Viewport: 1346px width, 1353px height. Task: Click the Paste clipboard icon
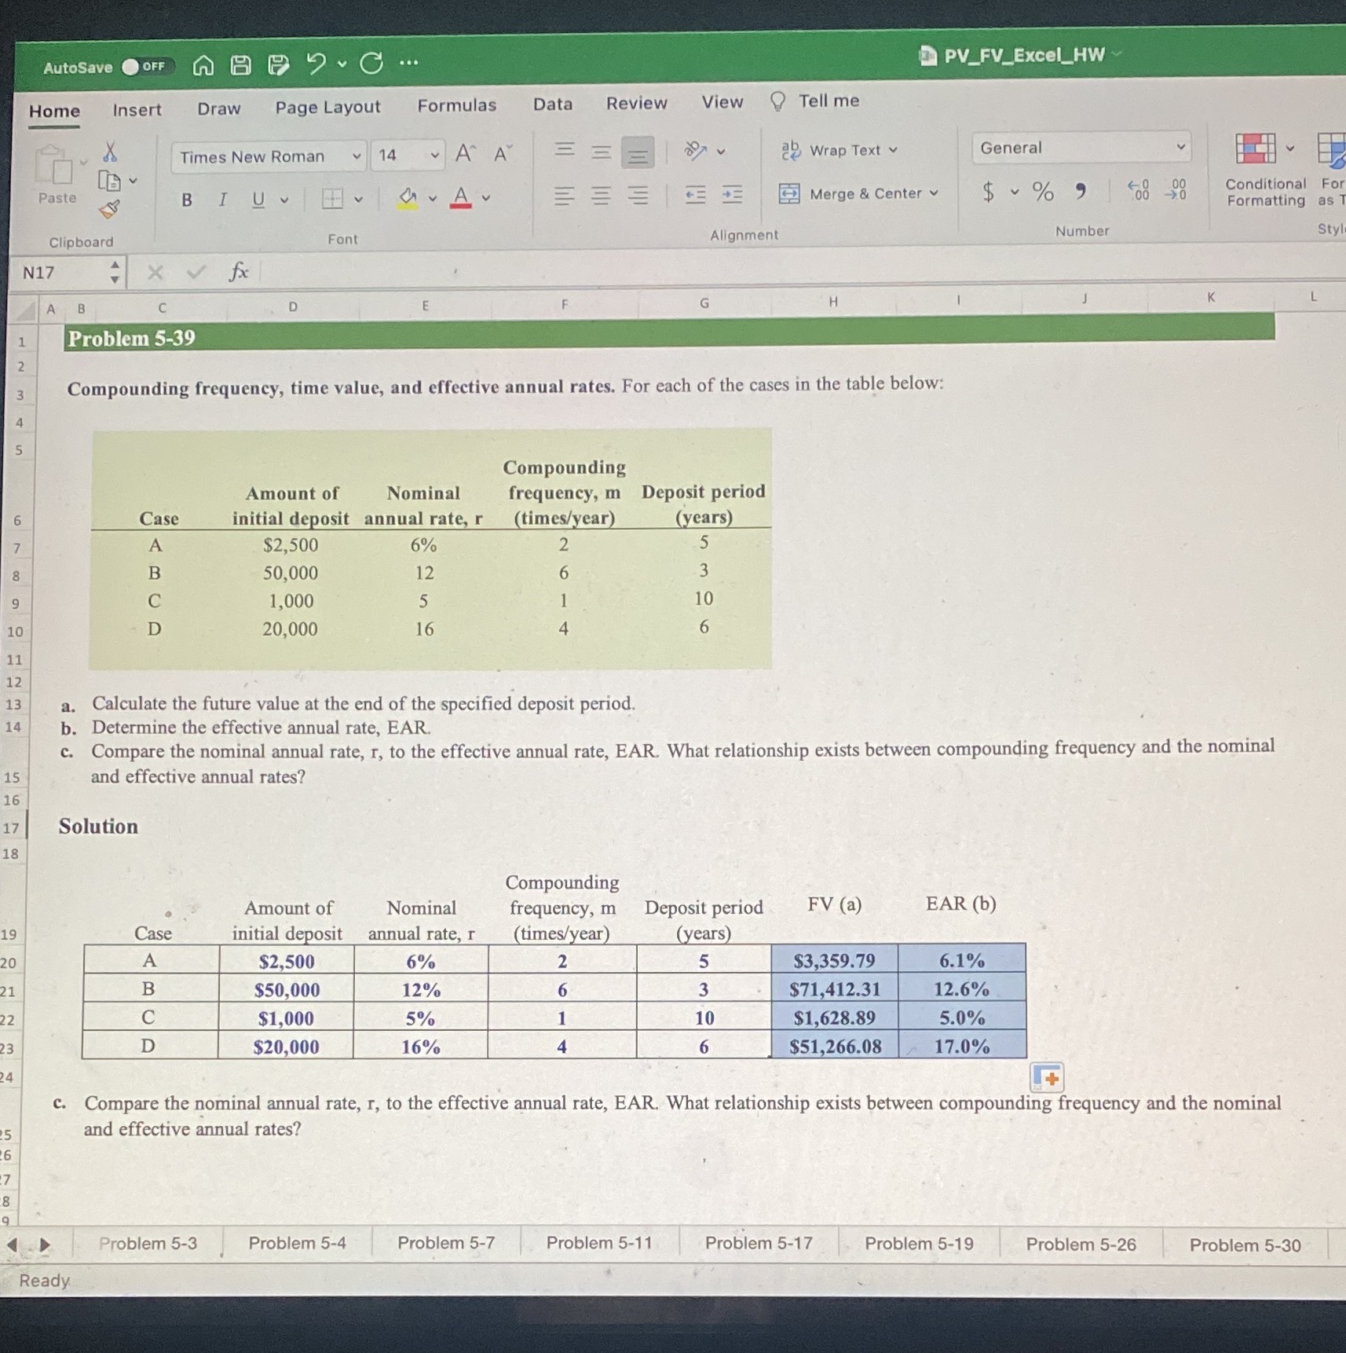(56, 167)
